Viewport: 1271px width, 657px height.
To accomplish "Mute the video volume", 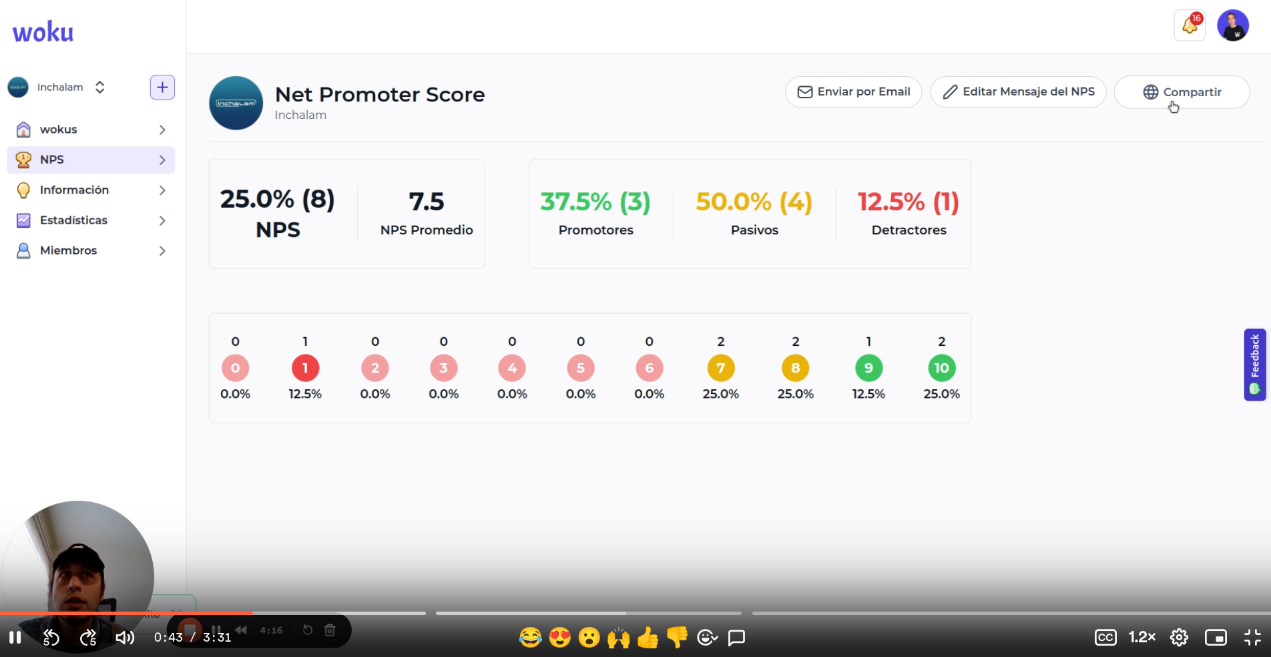I will [124, 638].
